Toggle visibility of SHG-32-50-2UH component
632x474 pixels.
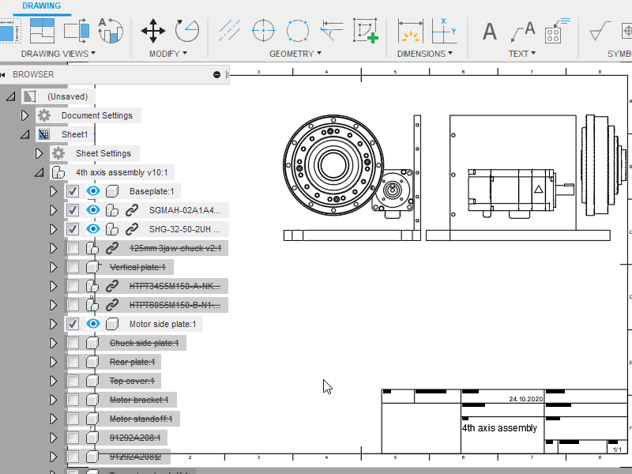pyautogui.click(x=93, y=229)
